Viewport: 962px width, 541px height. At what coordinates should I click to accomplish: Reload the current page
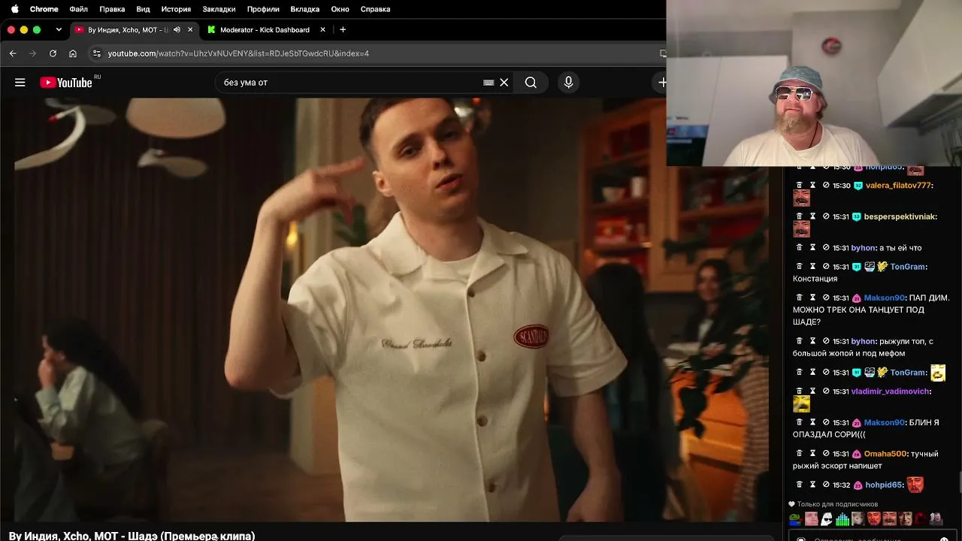53,53
